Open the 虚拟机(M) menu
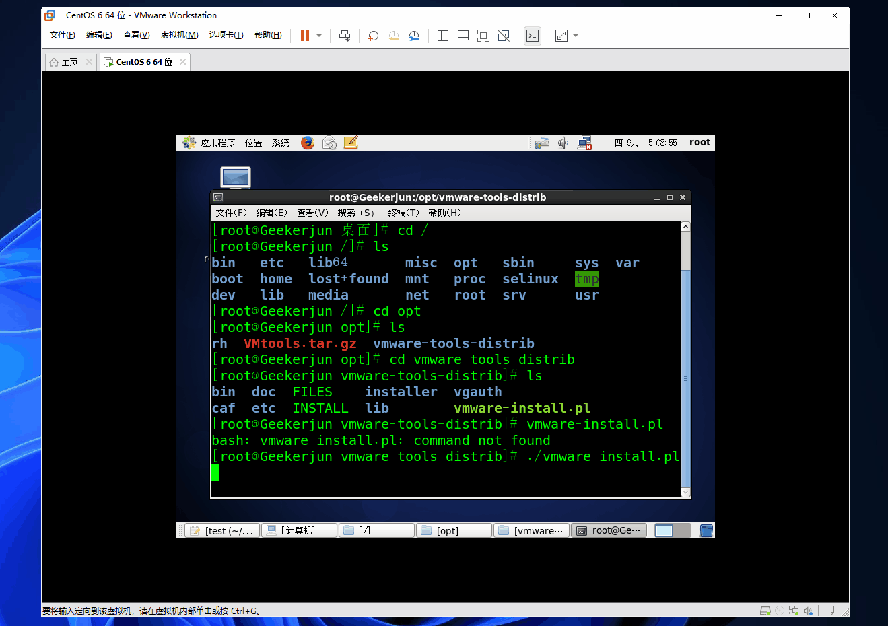This screenshot has height=626, width=888. point(179,35)
